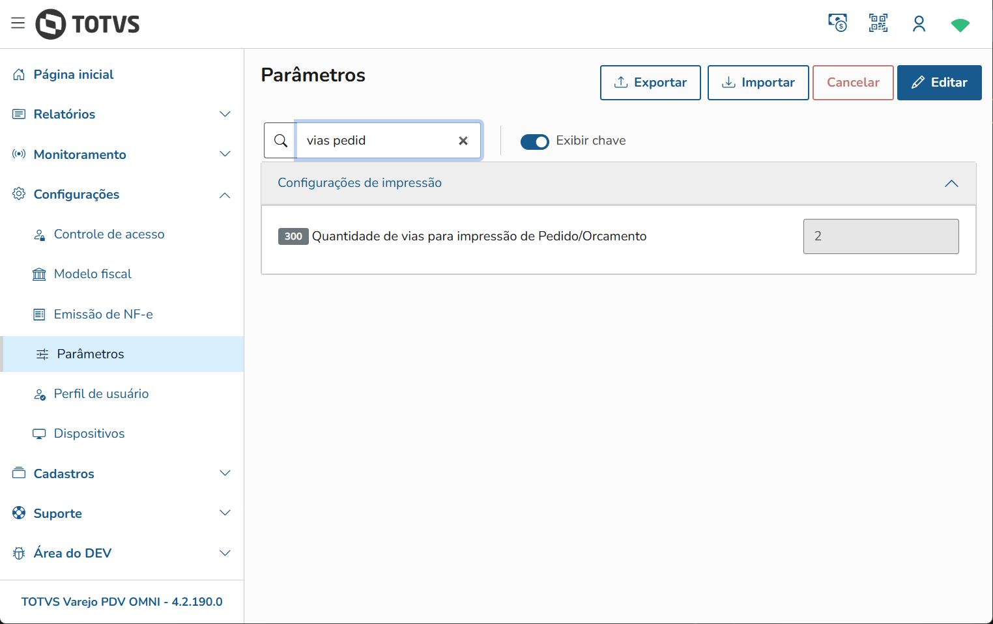993x624 pixels.
Task: Collapse Configurações de impressão section chevron
Action: click(x=951, y=183)
